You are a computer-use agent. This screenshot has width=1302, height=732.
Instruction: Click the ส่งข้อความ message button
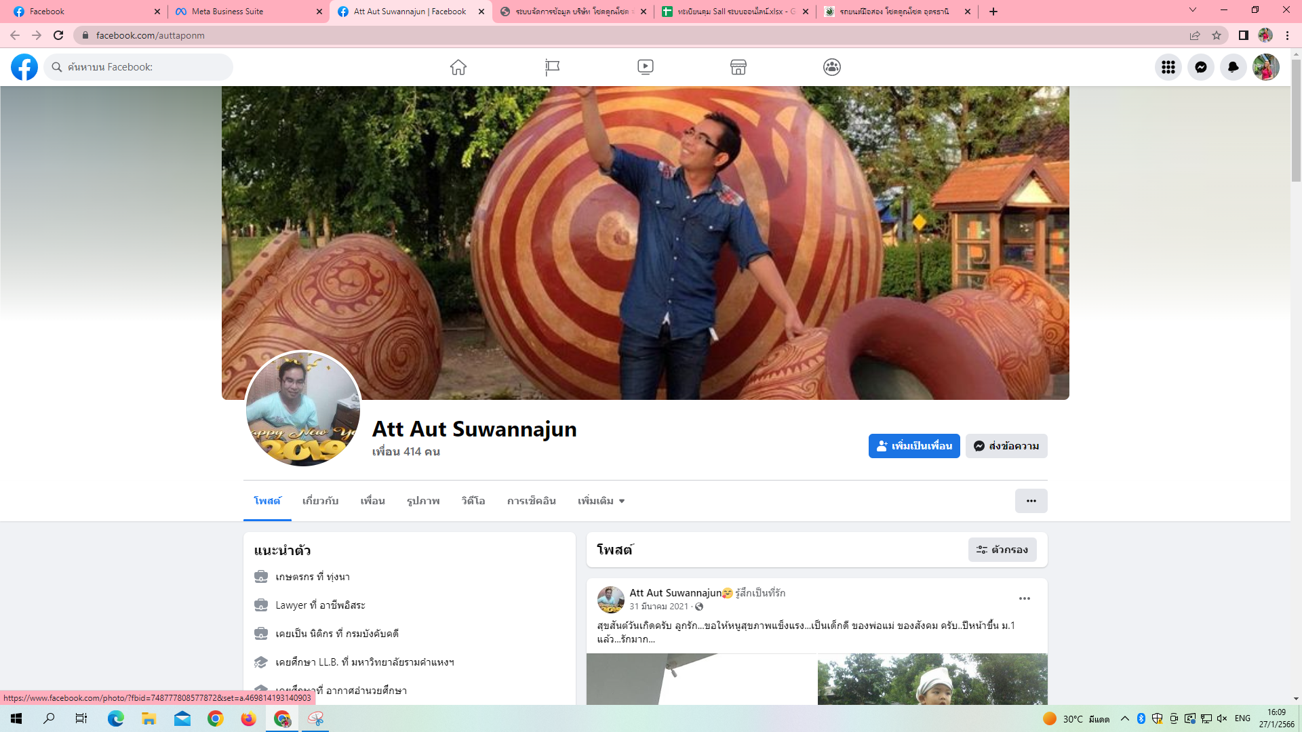[1006, 446]
